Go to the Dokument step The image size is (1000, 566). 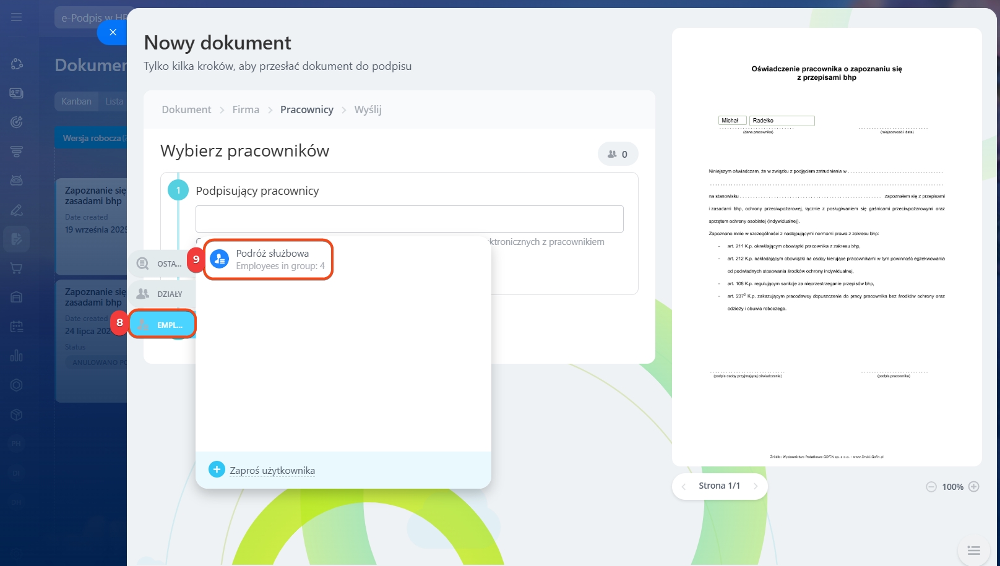tap(186, 109)
